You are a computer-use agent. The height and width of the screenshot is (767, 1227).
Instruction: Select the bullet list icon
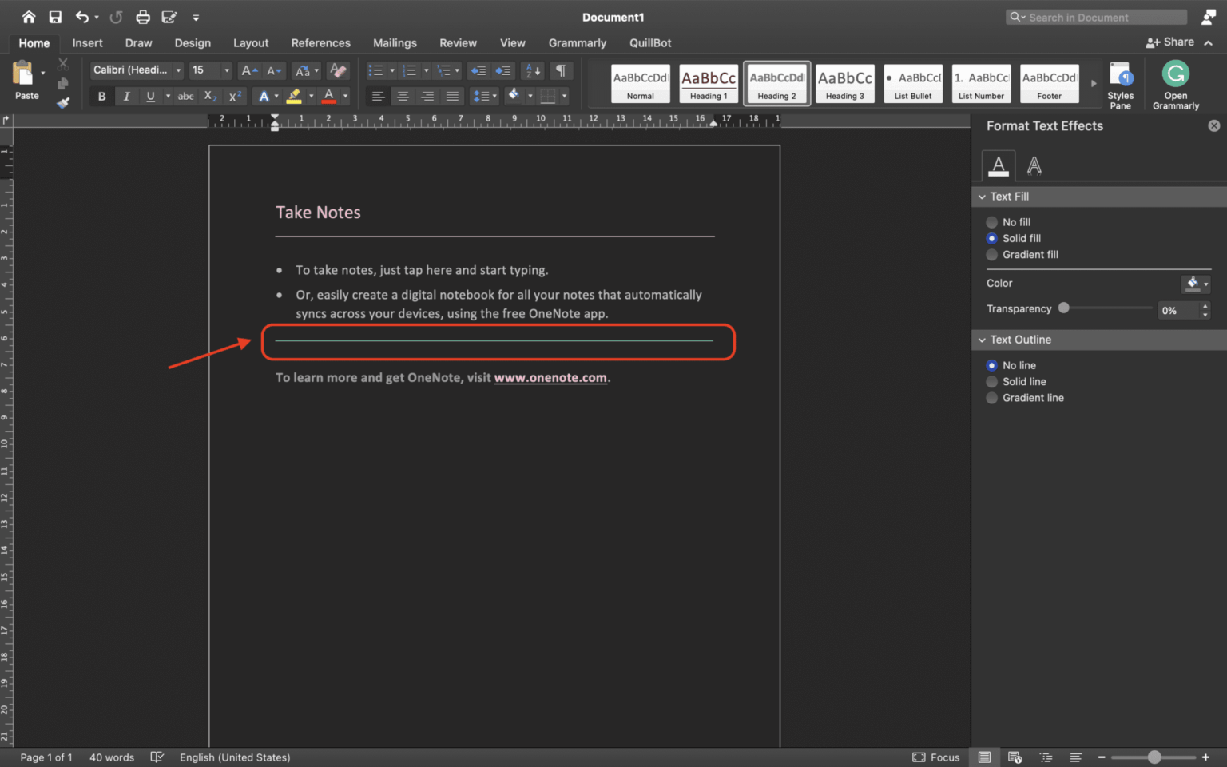click(x=377, y=70)
